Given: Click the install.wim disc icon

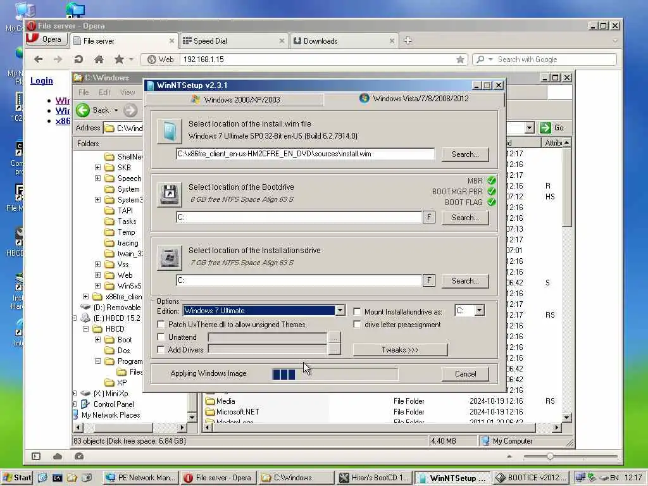Looking at the screenshot, I should pyautogui.click(x=170, y=132).
